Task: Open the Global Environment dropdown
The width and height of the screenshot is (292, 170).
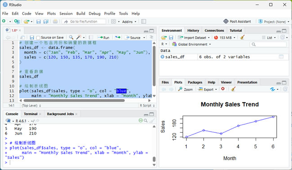Action: tap(191, 44)
